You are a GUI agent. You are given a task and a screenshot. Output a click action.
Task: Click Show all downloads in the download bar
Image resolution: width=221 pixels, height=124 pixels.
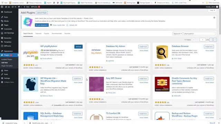click(212, 123)
